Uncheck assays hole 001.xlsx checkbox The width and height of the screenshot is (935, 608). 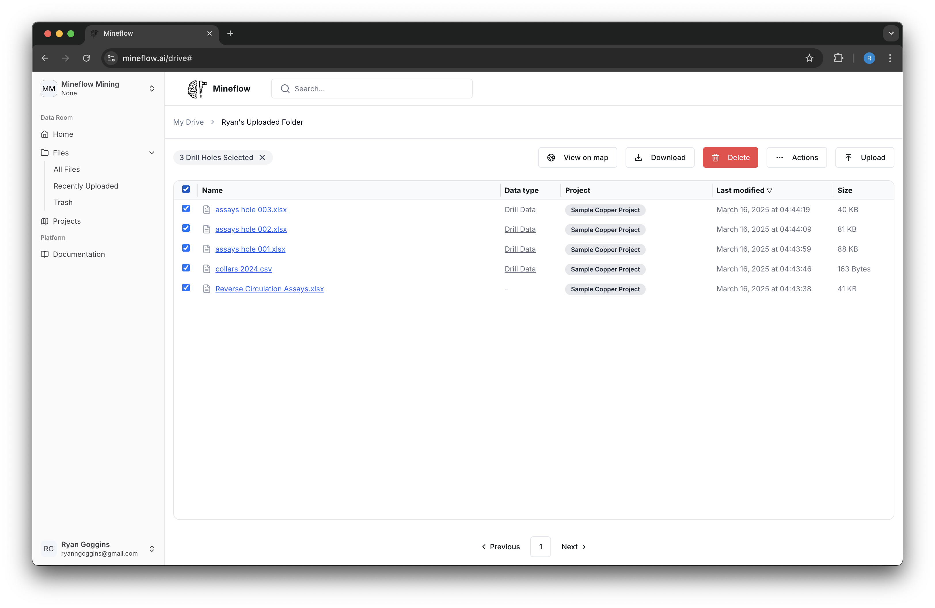(x=186, y=248)
